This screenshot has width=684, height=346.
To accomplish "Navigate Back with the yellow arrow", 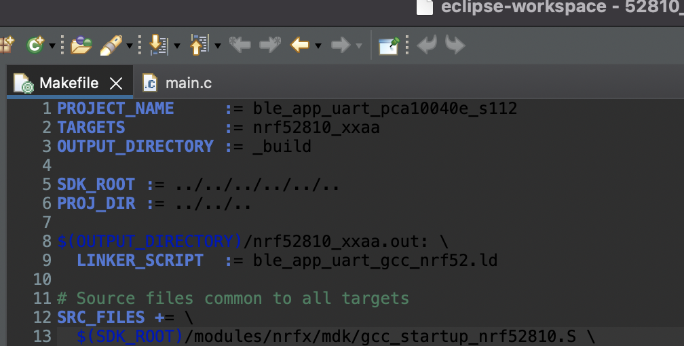I will [x=300, y=45].
